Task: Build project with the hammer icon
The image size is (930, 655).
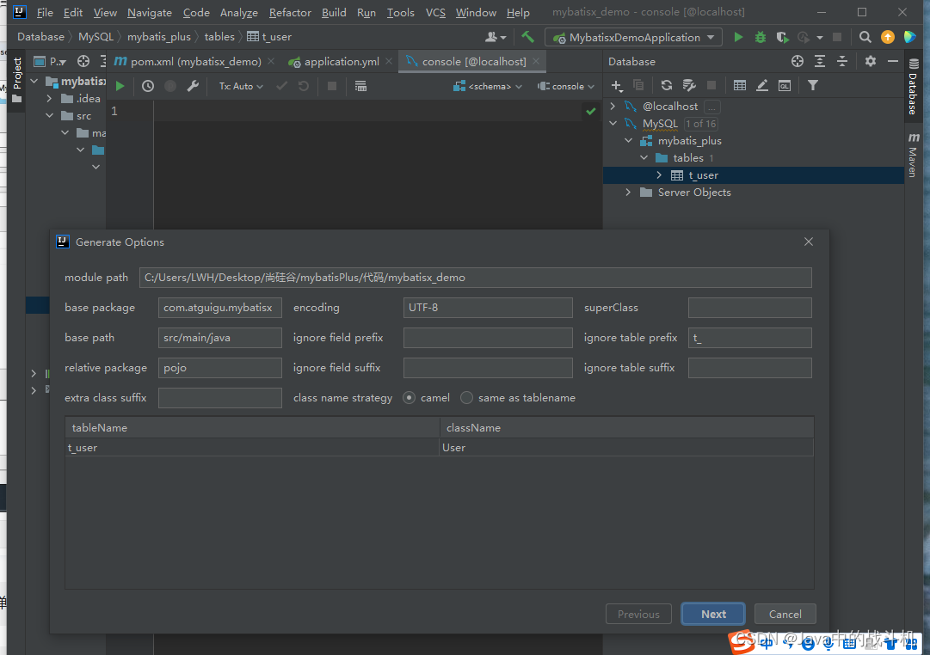Action: coord(527,37)
